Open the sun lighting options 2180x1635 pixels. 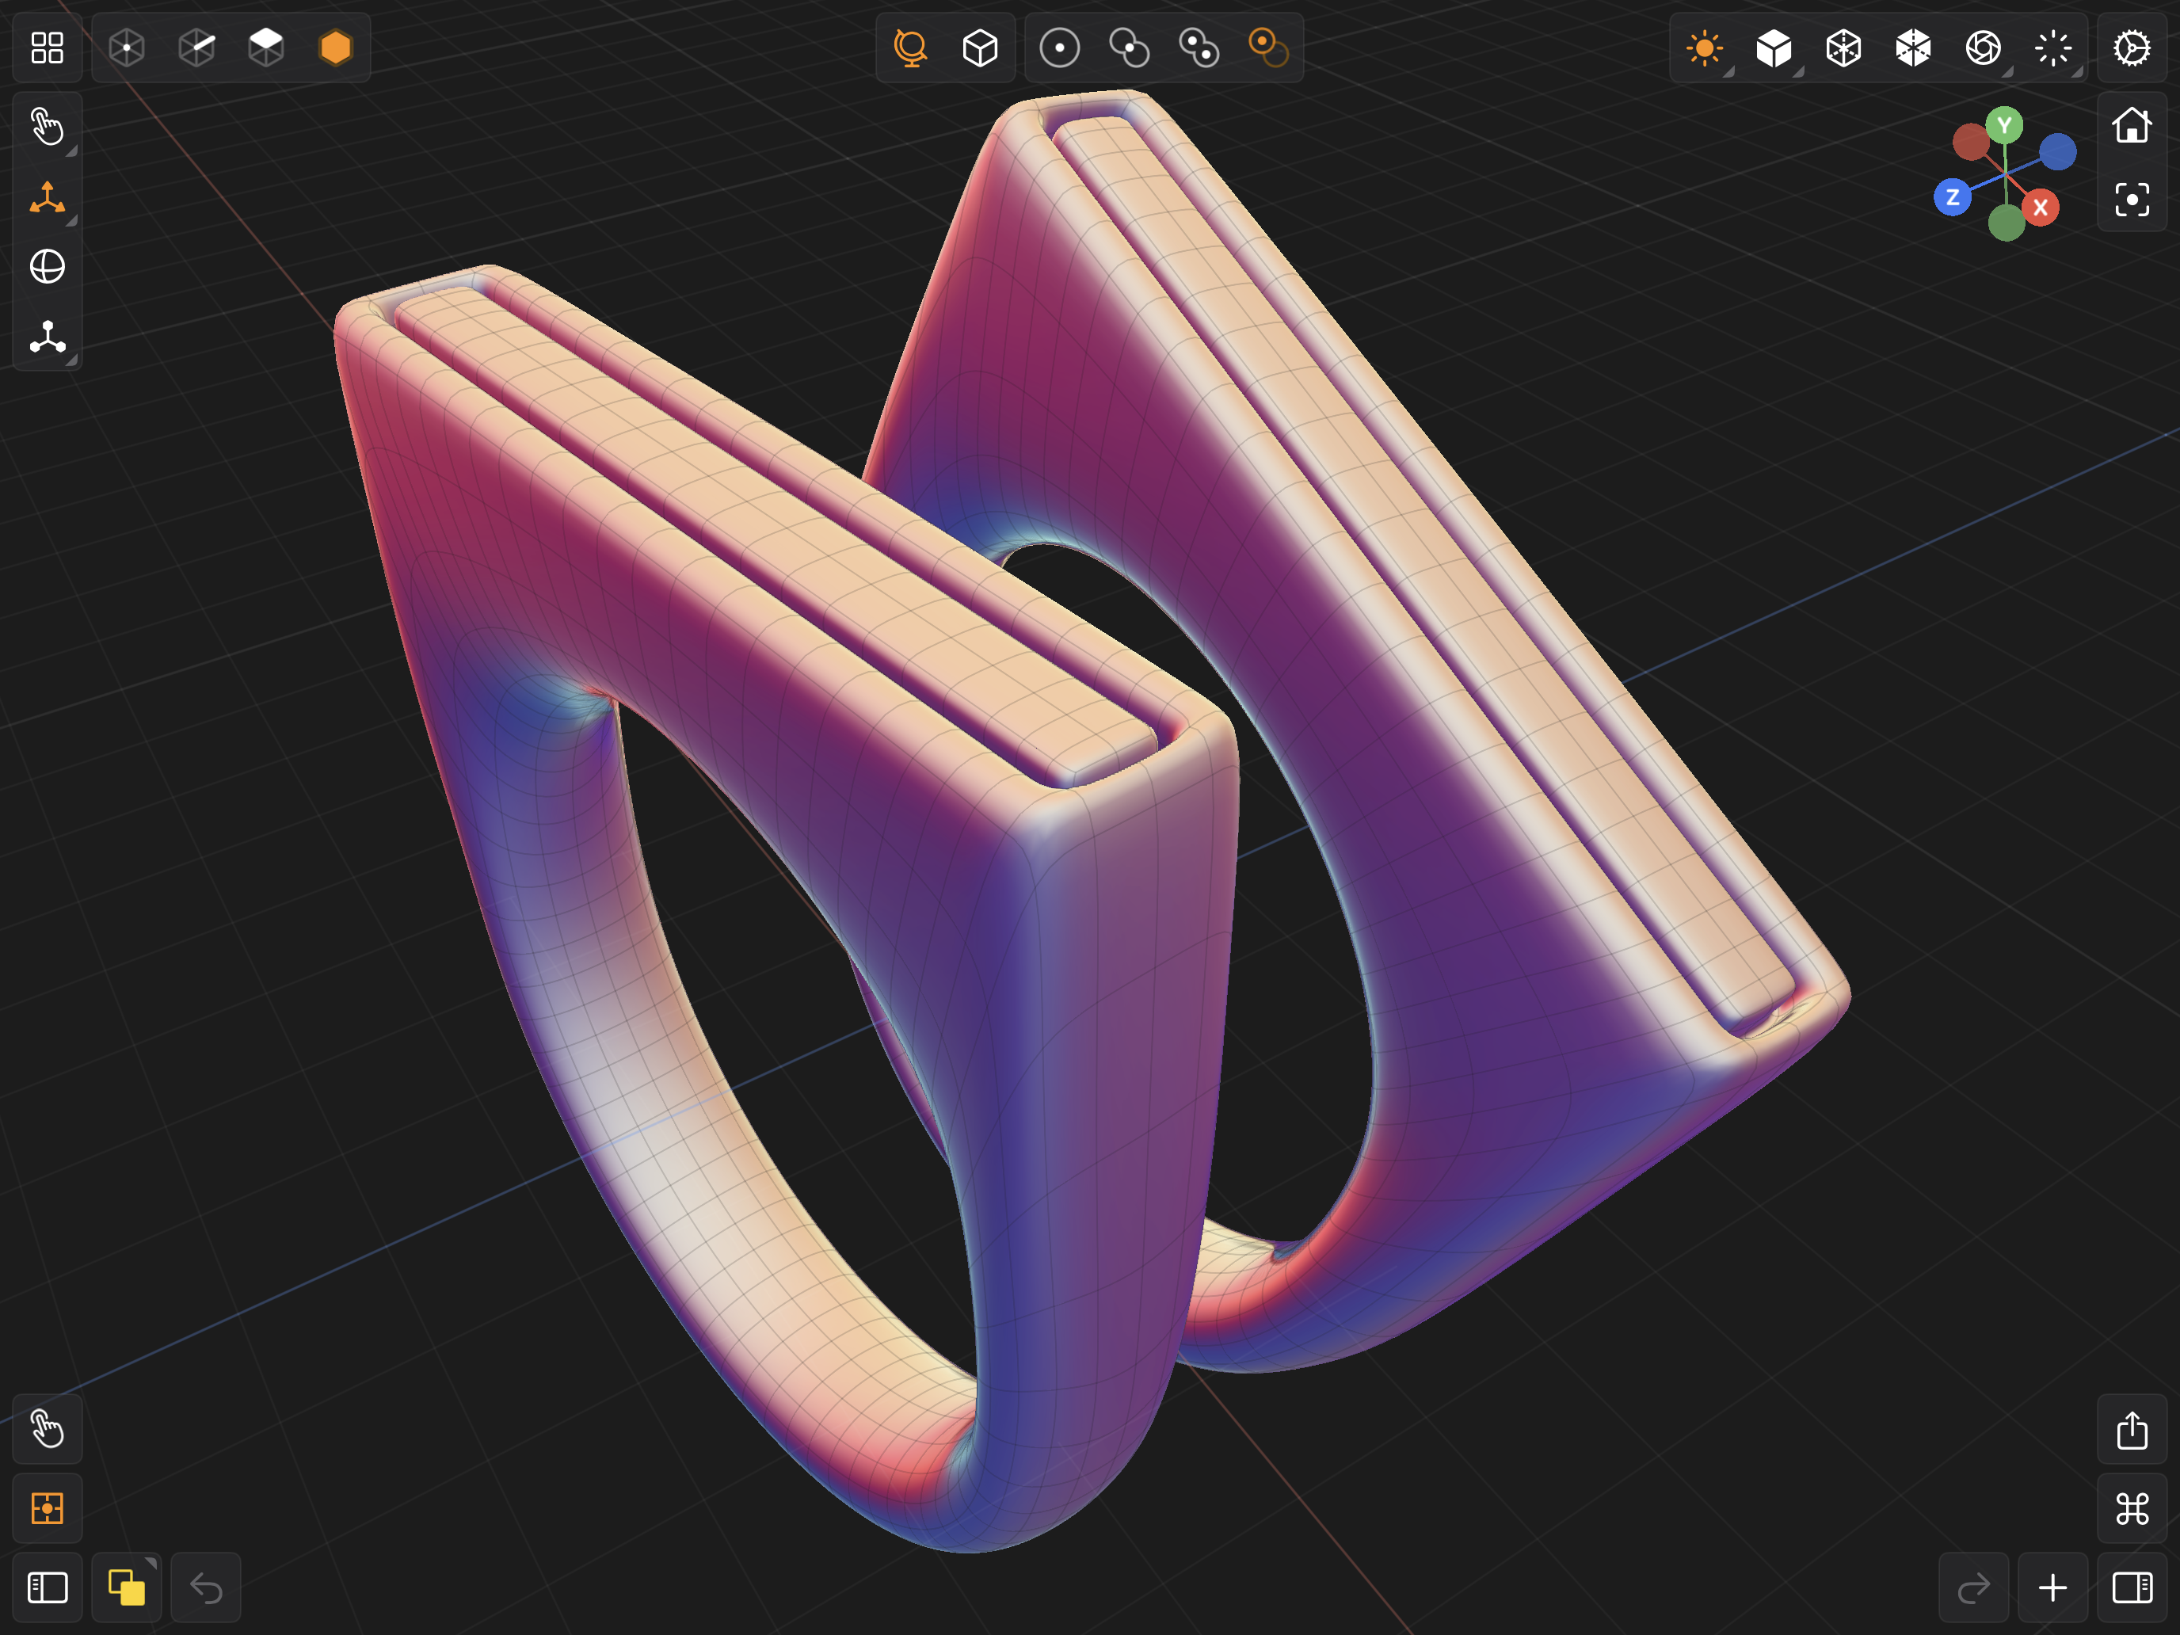pyautogui.click(x=1705, y=48)
